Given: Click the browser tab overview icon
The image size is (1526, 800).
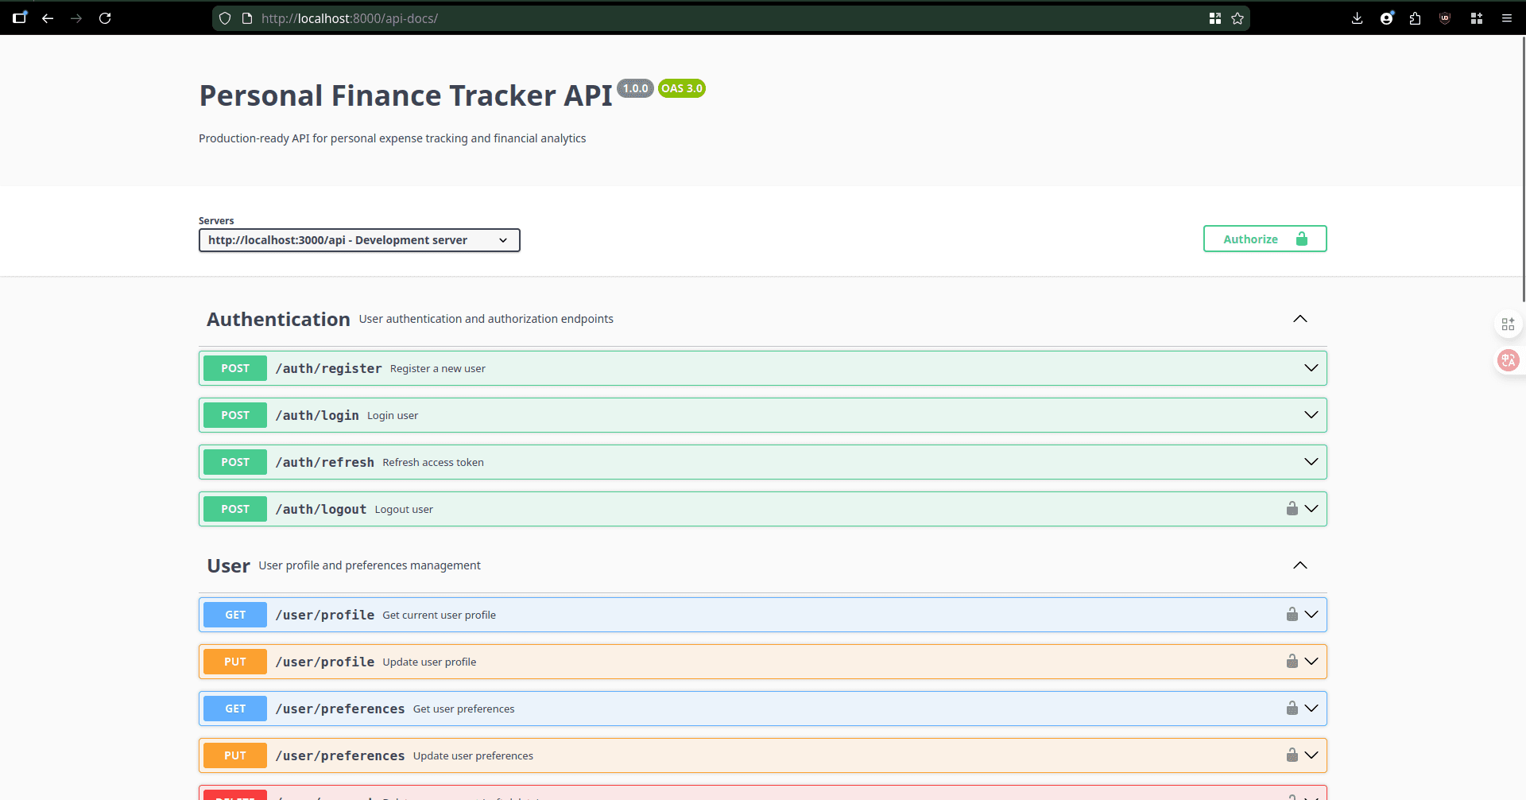Looking at the screenshot, I should click(x=19, y=17).
